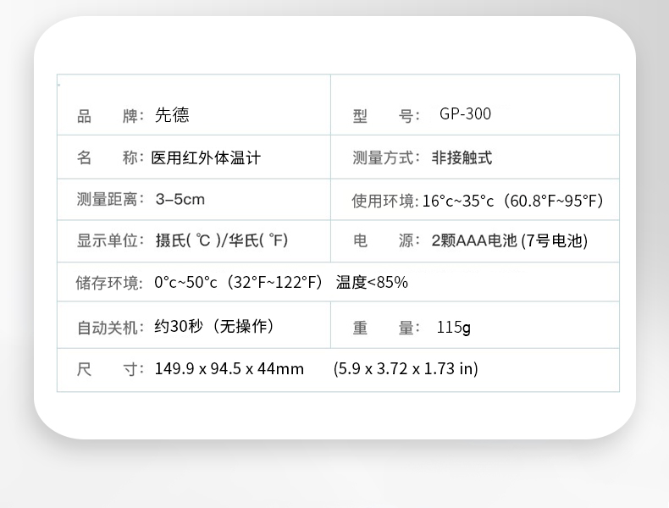
Task: Click the operating environment 16°c~35°c value
Action: tap(513, 201)
